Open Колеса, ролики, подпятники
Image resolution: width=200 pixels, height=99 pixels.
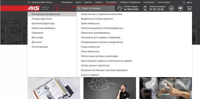[x=95, y=66]
